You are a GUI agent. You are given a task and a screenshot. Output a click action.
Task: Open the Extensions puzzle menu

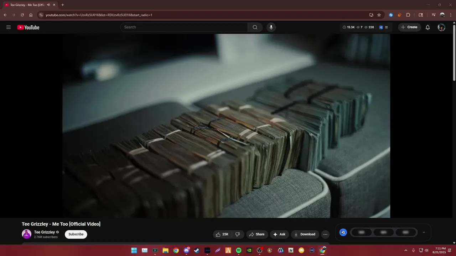[x=408, y=15]
